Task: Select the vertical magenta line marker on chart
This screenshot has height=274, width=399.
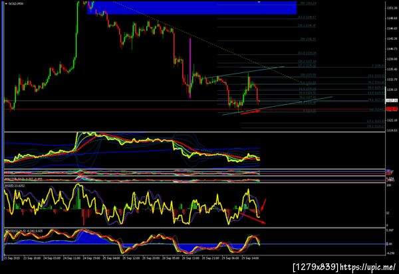Action: pyautogui.click(x=190, y=68)
